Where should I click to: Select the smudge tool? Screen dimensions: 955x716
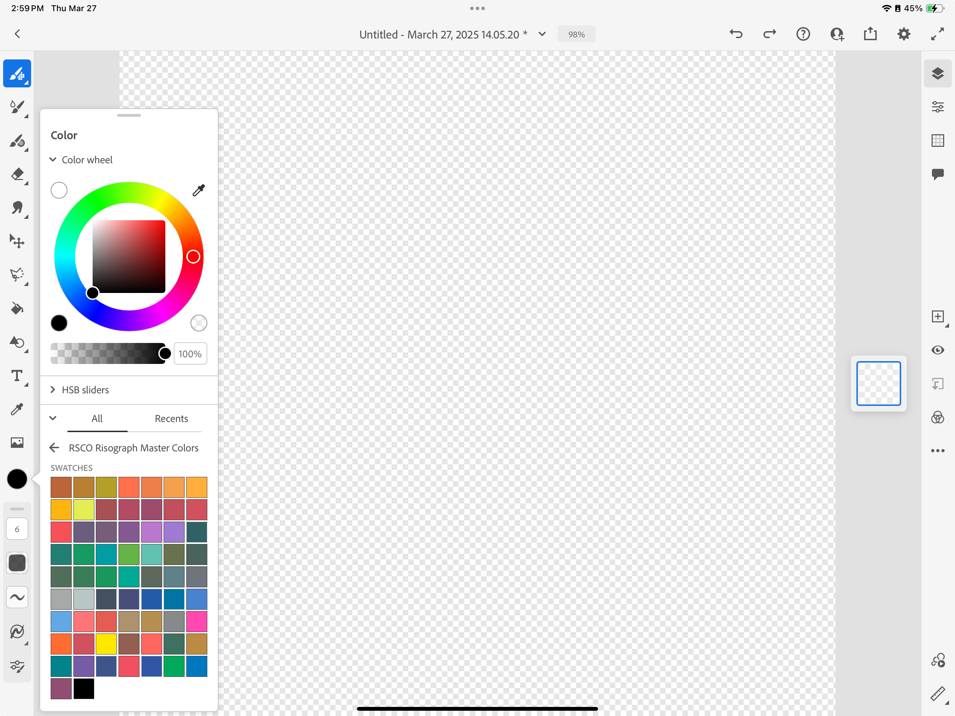pyautogui.click(x=17, y=208)
